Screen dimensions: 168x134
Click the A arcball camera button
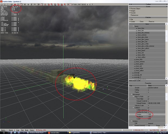pos(90,5)
